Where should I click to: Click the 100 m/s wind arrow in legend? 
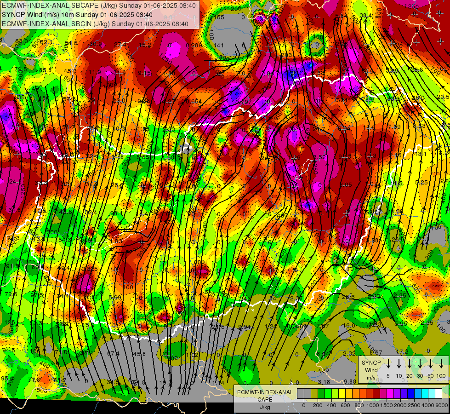pos(441,364)
